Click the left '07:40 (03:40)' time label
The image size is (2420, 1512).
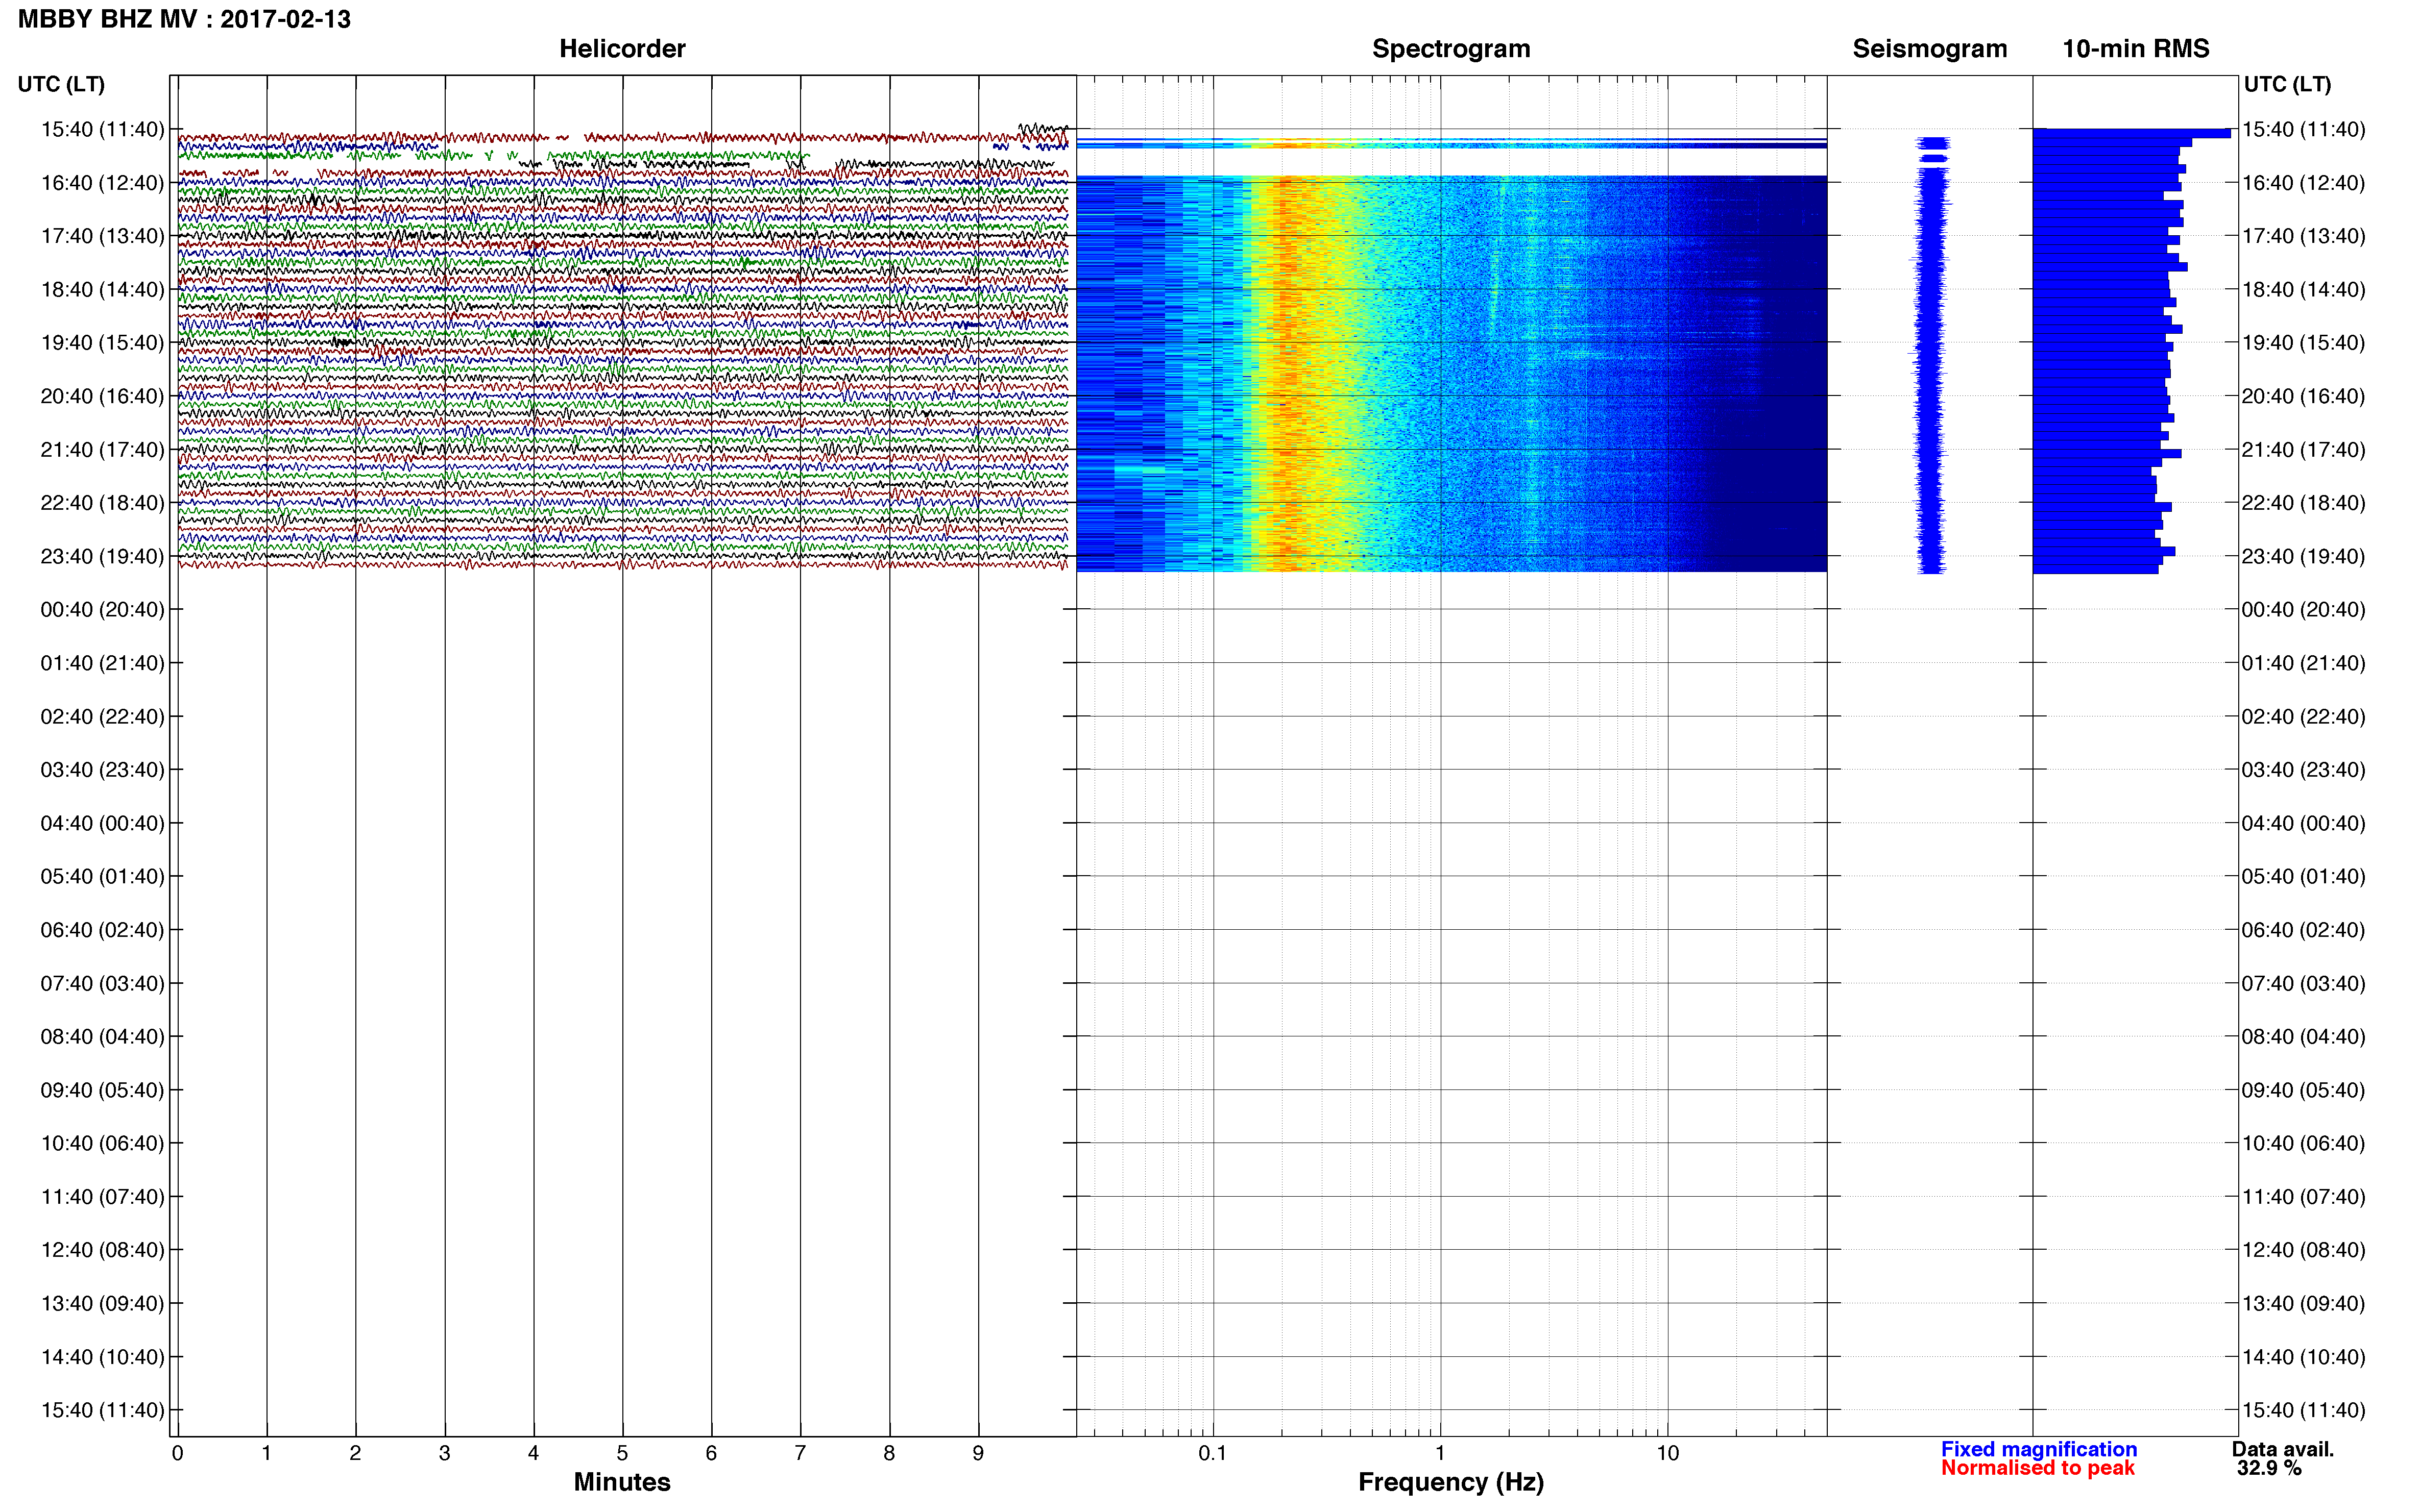pyautogui.click(x=102, y=984)
